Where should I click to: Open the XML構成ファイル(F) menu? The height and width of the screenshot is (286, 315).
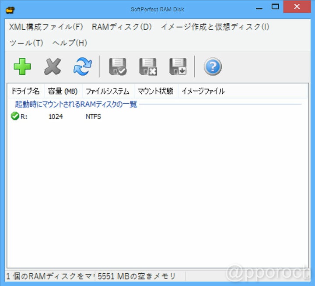46,27
